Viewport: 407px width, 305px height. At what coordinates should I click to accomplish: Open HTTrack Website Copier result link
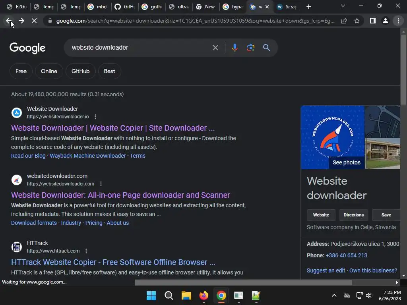pos(113,262)
